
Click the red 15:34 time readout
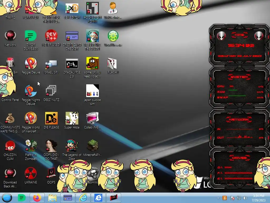point(241,45)
